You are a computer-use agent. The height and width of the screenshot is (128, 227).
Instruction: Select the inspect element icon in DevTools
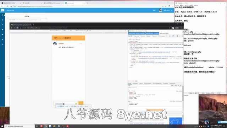pos(129,36)
